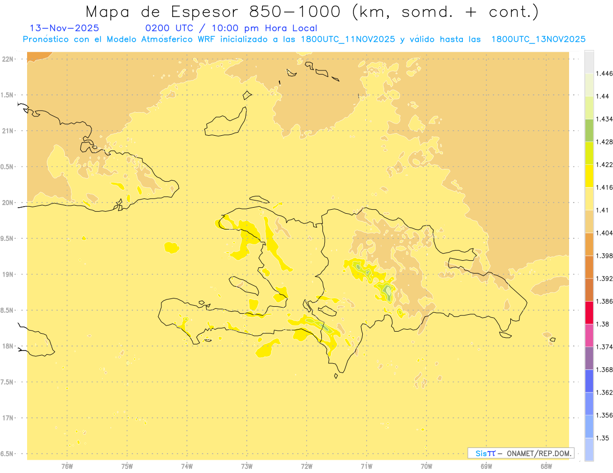Click the colorbar value 1.44
613x473 pixels.
[x=602, y=96]
